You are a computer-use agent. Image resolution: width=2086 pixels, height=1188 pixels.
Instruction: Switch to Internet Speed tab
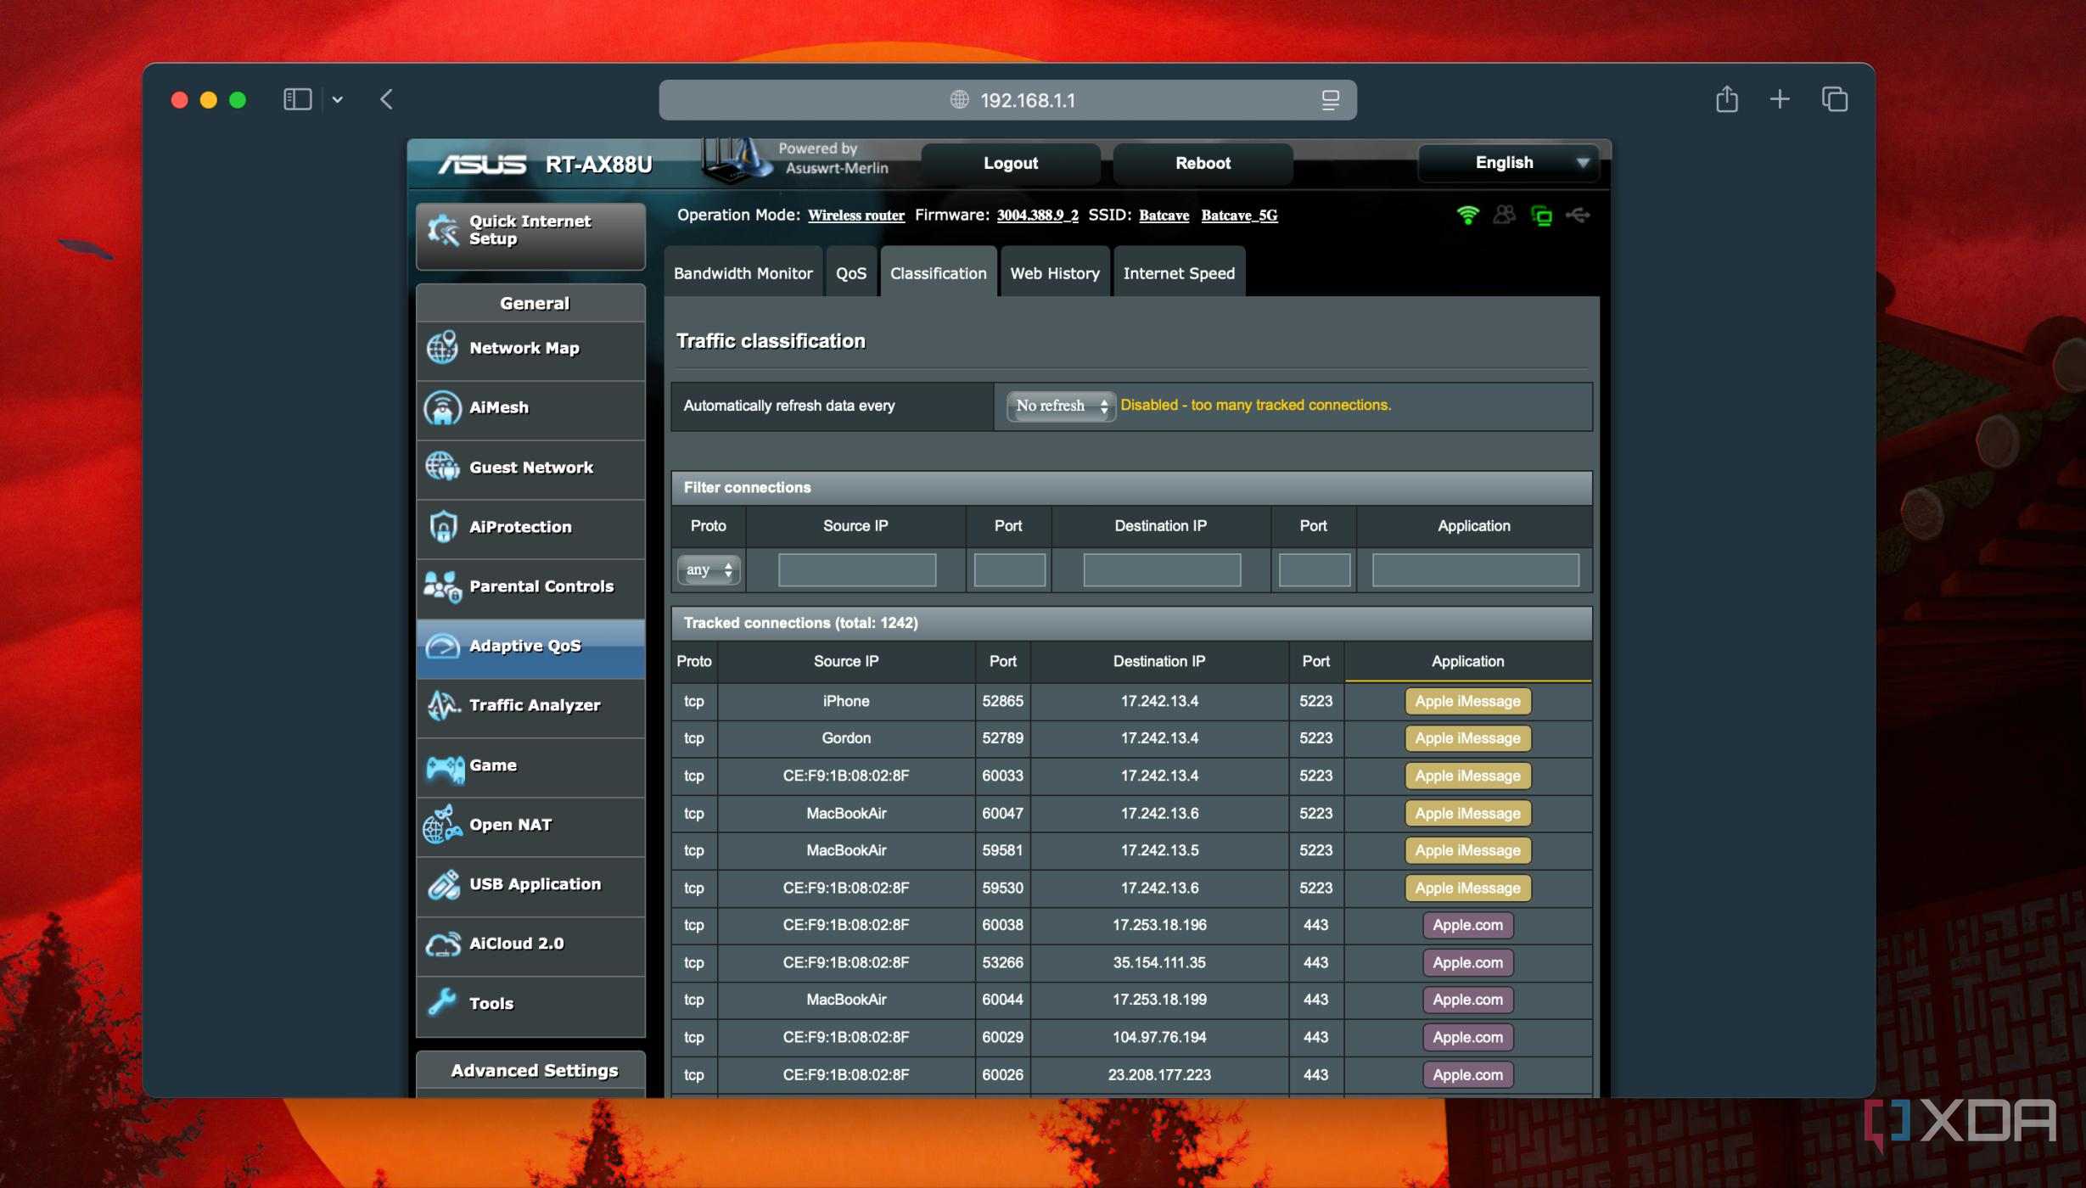[1179, 272]
